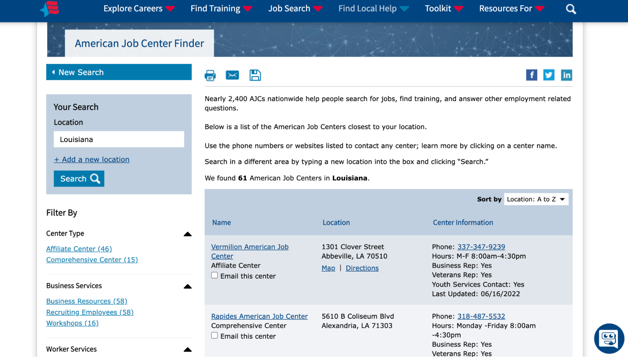
Task: Share page on LinkedIn
Action: click(x=566, y=75)
